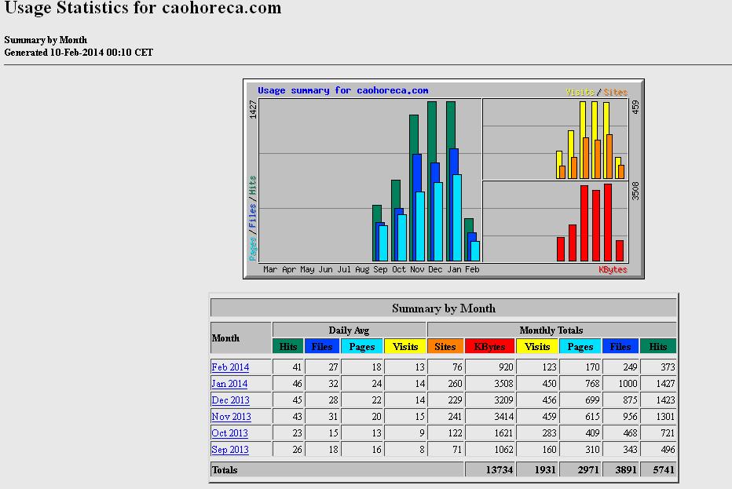Click the 'Generated 10-Feb-2014 00:10 CET' line
This screenshot has width=732, height=489.
79,53
